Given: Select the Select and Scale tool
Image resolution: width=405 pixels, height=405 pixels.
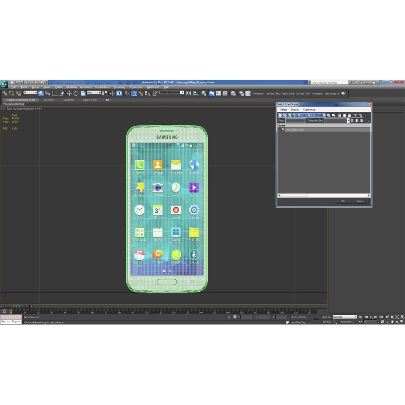Looking at the screenshot, I should pyautogui.click(x=83, y=93).
